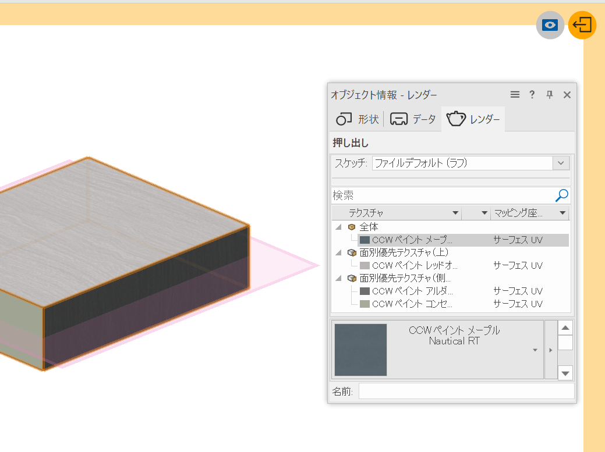Click the orange exit icon

[x=582, y=25]
